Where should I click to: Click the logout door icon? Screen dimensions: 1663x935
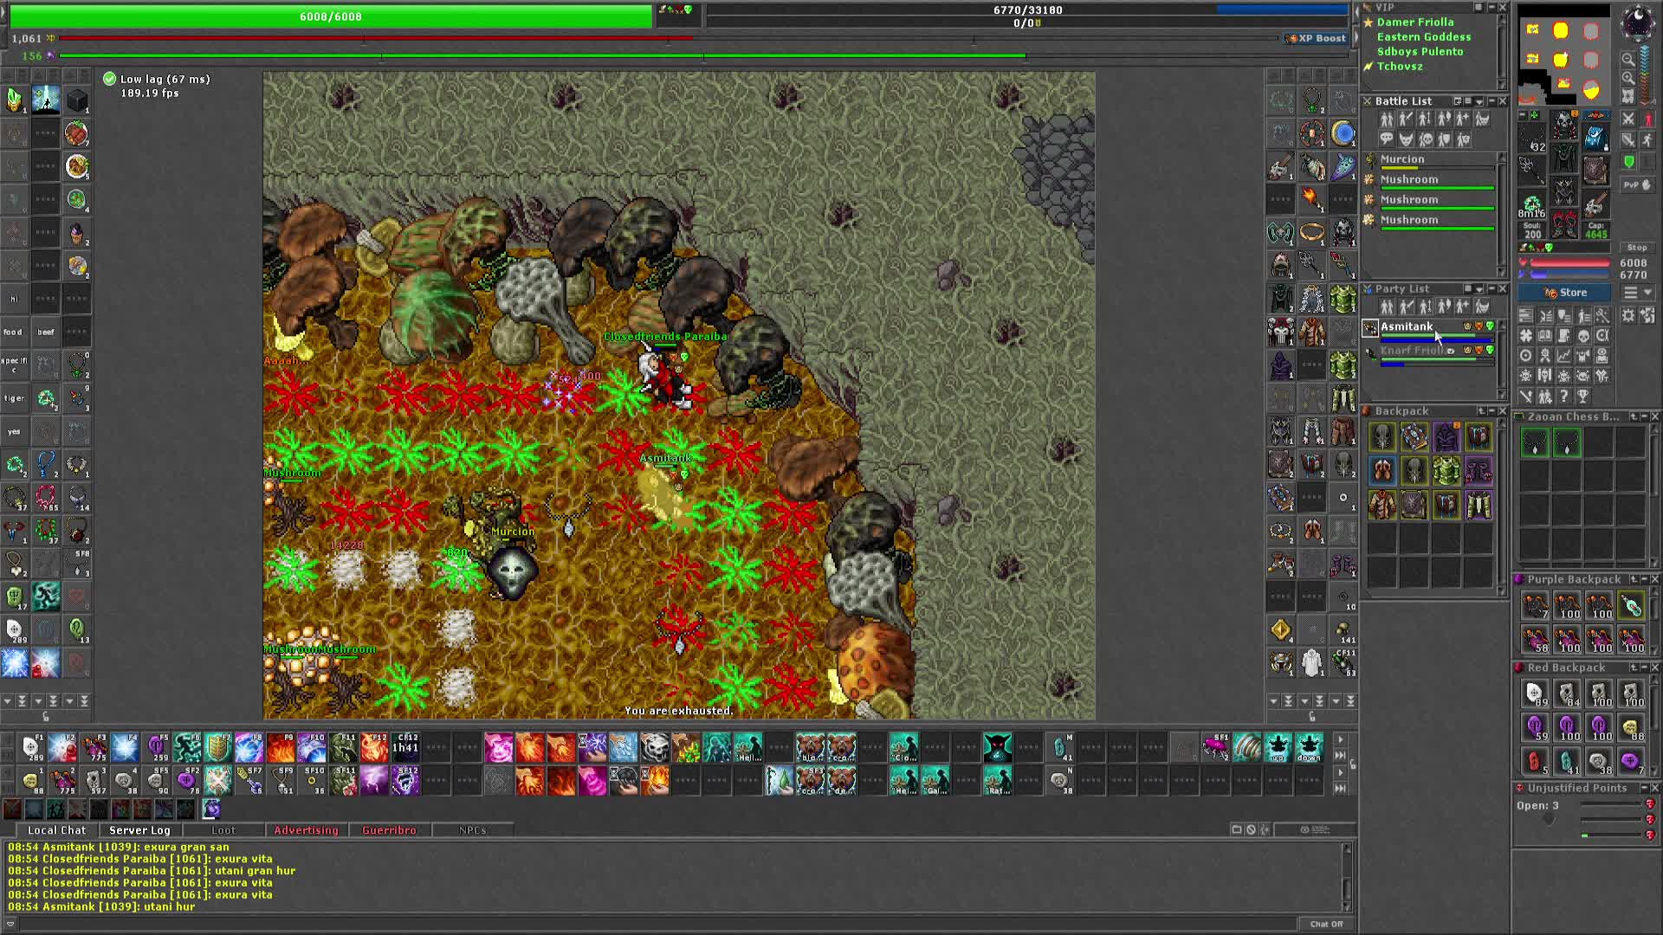pos(1647,315)
